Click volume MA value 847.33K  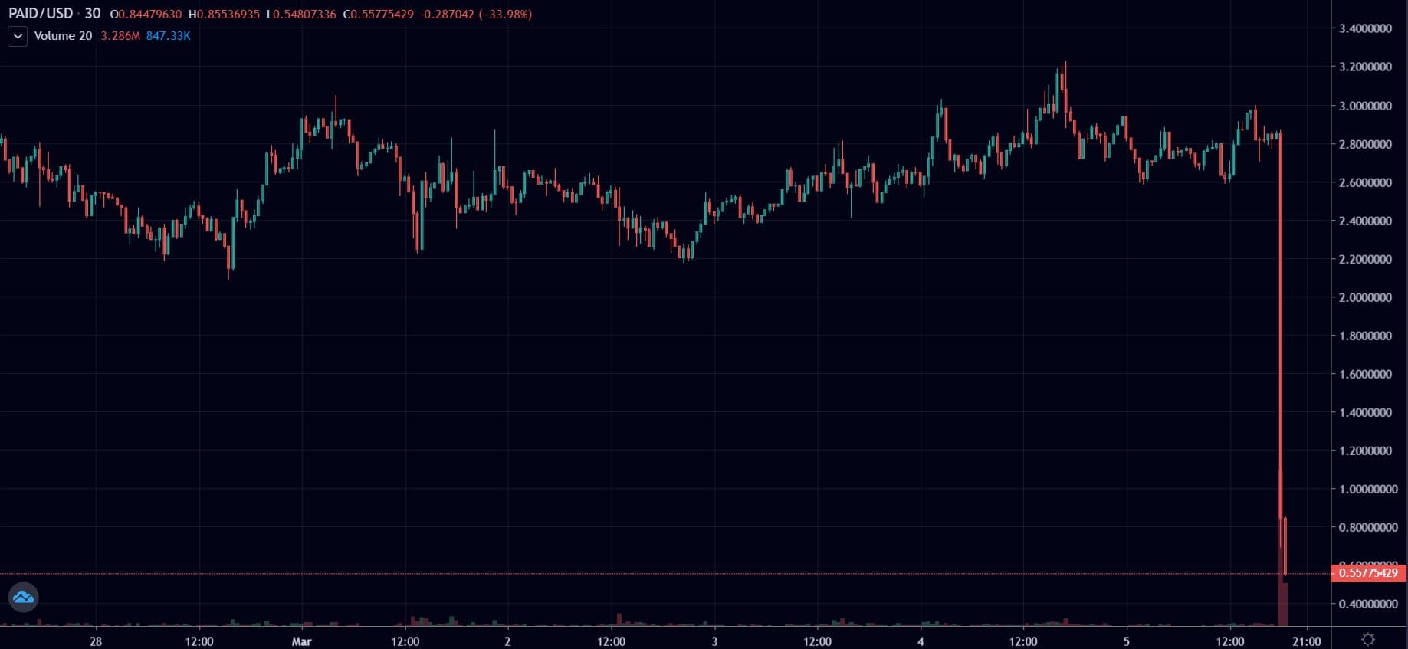point(168,36)
